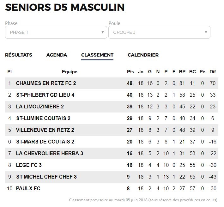Switch to the RÉSULTATS tab
This screenshot has height=207, width=224.
[19, 55]
